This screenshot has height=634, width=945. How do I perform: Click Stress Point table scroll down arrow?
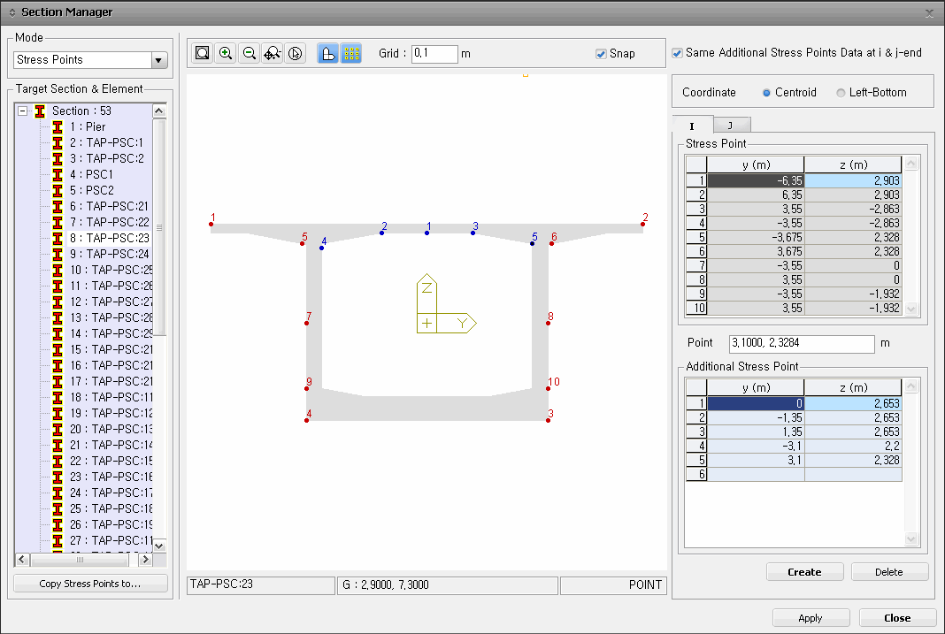(x=911, y=309)
